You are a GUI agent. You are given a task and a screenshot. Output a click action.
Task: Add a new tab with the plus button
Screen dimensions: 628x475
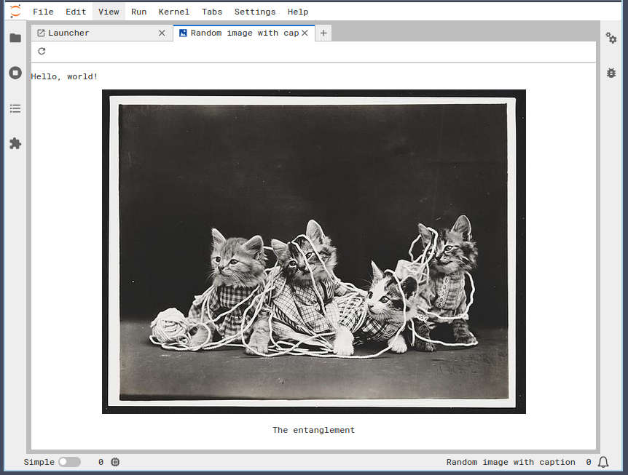tap(323, 33)
